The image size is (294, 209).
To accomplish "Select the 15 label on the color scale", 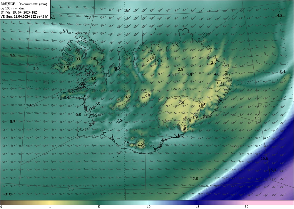I will tap(198, 207).
